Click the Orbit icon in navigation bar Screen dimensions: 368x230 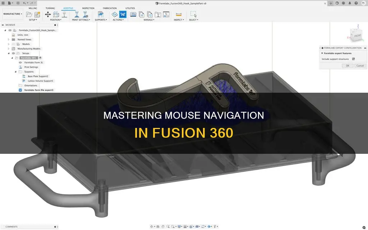[151, 226]
